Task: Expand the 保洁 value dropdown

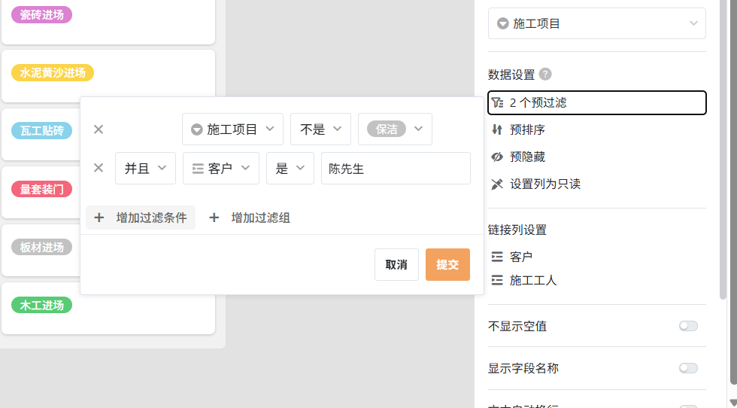Action: [395, 129]
